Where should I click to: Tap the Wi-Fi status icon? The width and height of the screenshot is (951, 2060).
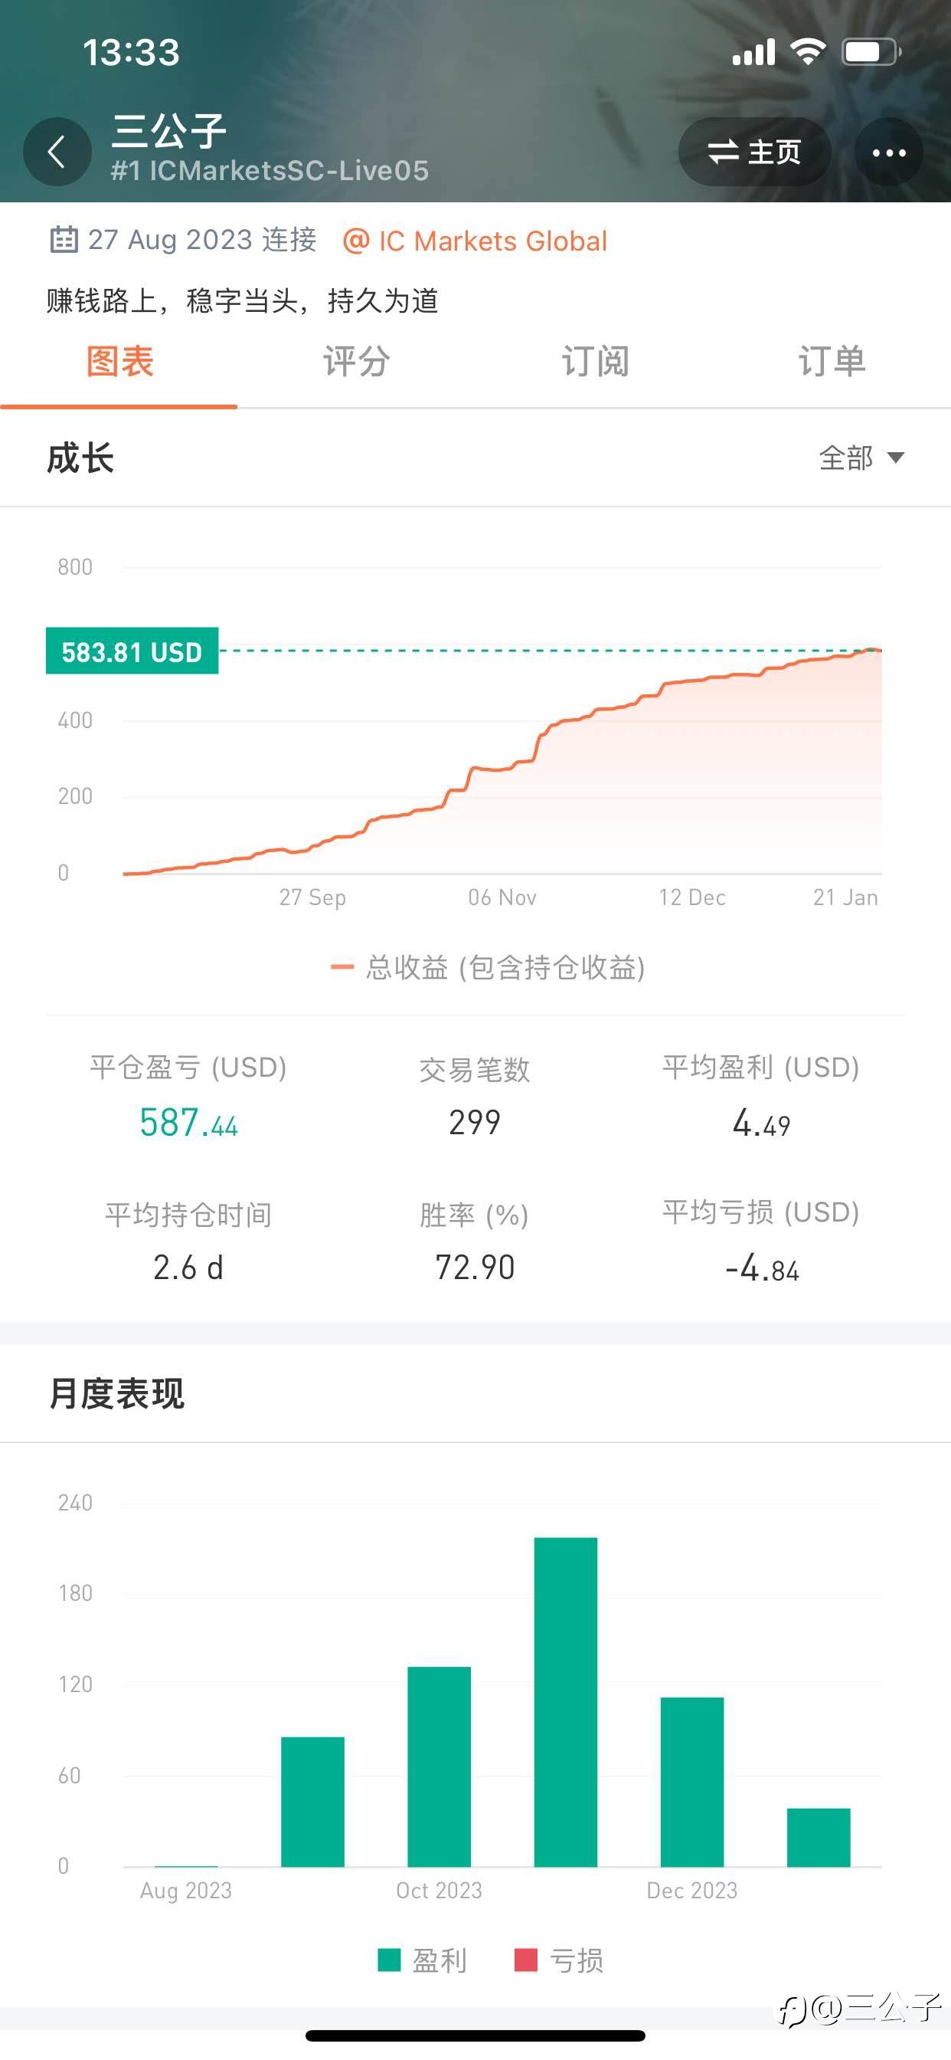tap(807, 53)
